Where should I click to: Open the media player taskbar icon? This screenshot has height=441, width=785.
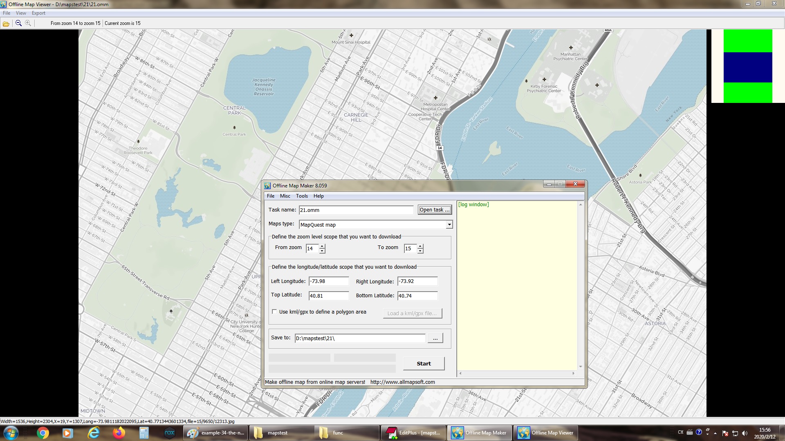68,433
